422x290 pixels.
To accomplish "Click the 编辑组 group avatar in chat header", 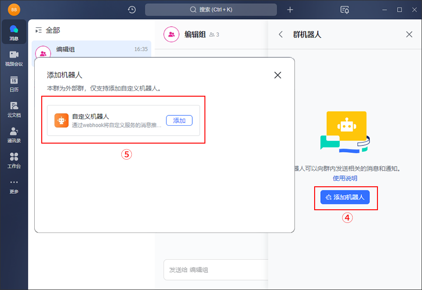I will tap(171, 34).
